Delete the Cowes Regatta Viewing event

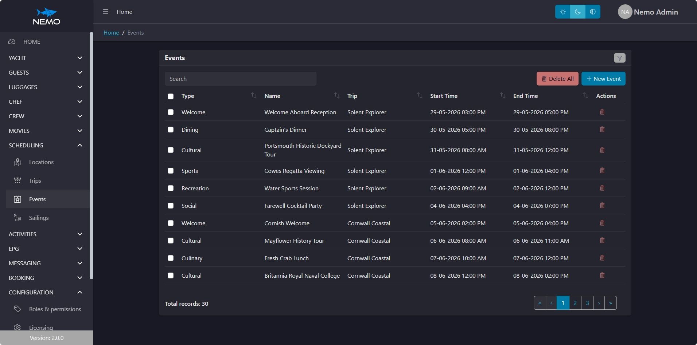tap(602, 171)
